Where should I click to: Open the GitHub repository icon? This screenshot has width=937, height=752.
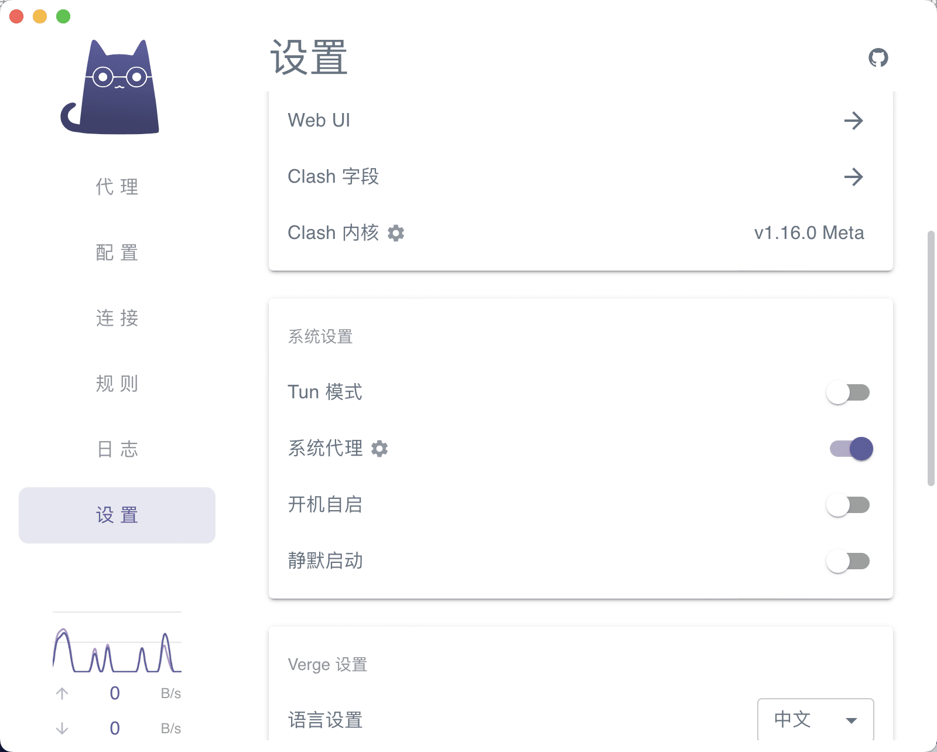tap(878, 58)
